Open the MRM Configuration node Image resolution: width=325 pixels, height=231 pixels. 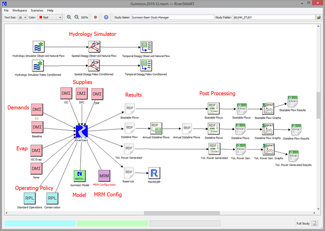pos(104,176)
